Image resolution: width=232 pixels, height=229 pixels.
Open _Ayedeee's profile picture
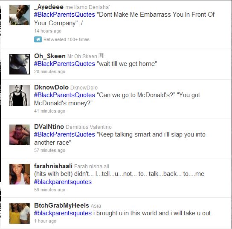20,15
